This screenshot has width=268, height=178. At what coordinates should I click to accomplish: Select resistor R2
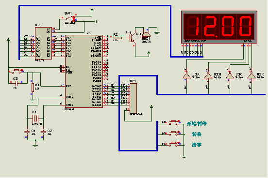click(x=117, y=38)
